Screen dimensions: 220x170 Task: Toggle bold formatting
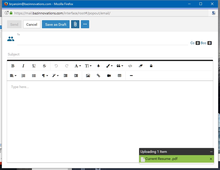pyautogui.click(x=13, y=66)
